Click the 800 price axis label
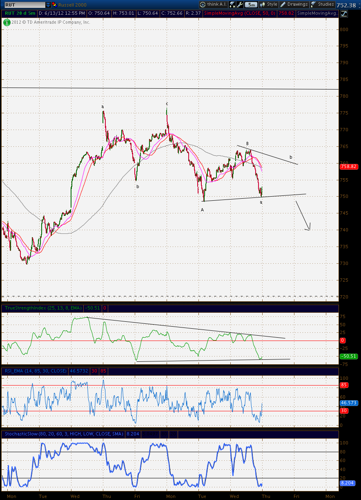This screenshot has width=361, height=500. pos(344,29)
